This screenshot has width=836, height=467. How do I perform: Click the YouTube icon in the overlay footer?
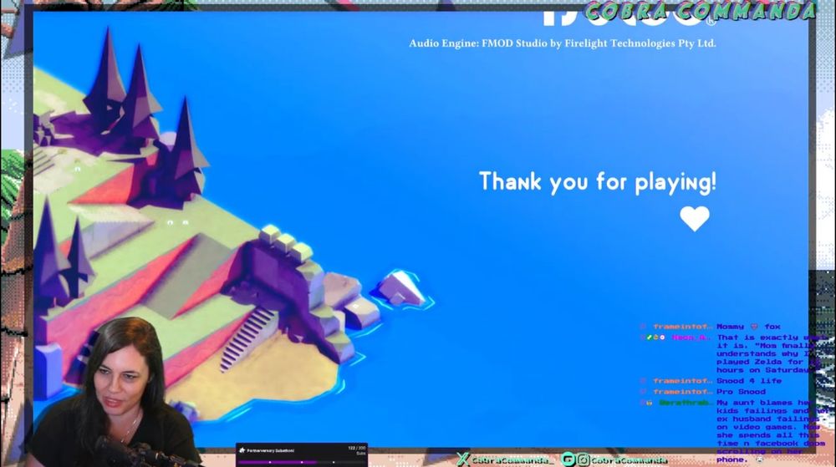pos(568,459)
